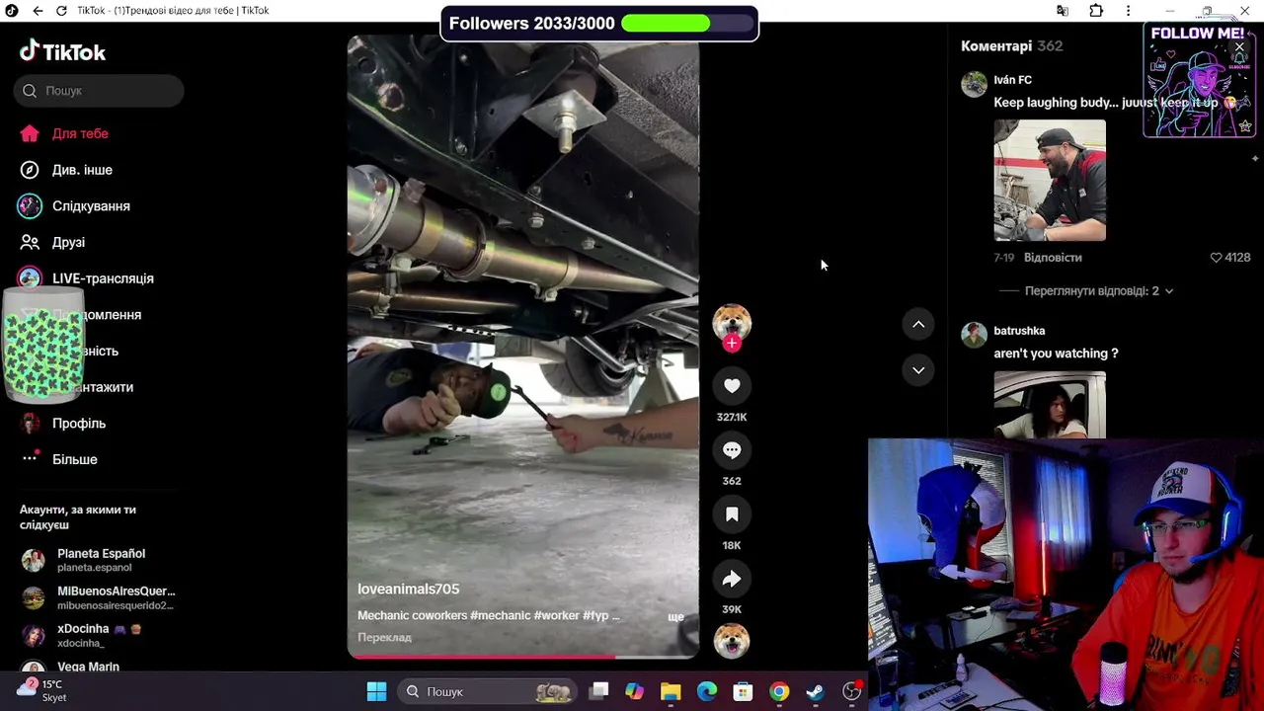Bookmark the video to favorites
1264x711 pixels.
732,514
